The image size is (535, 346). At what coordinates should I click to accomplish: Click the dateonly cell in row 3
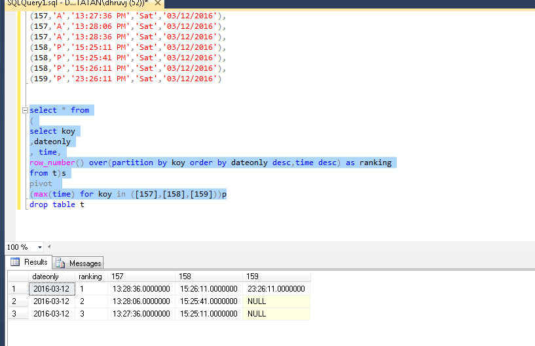[52, 313]
